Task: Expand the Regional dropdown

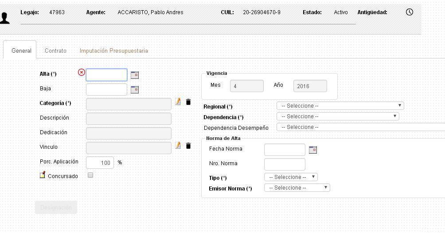Action: [340, 106]
